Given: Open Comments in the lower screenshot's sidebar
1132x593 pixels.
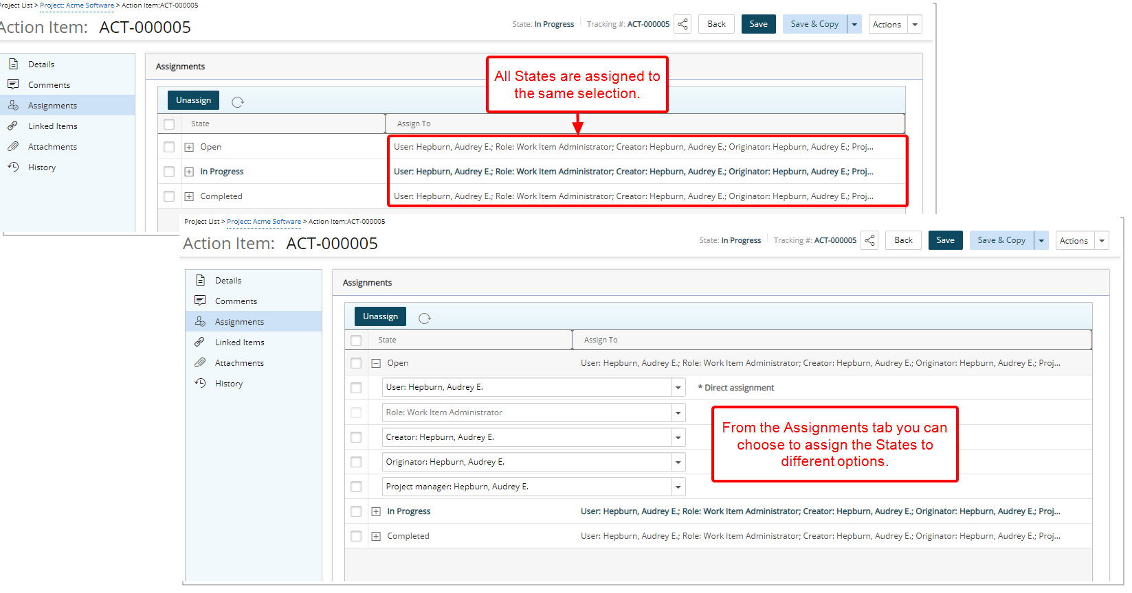Looking at the screenshot, I should [x=236, y=301].
